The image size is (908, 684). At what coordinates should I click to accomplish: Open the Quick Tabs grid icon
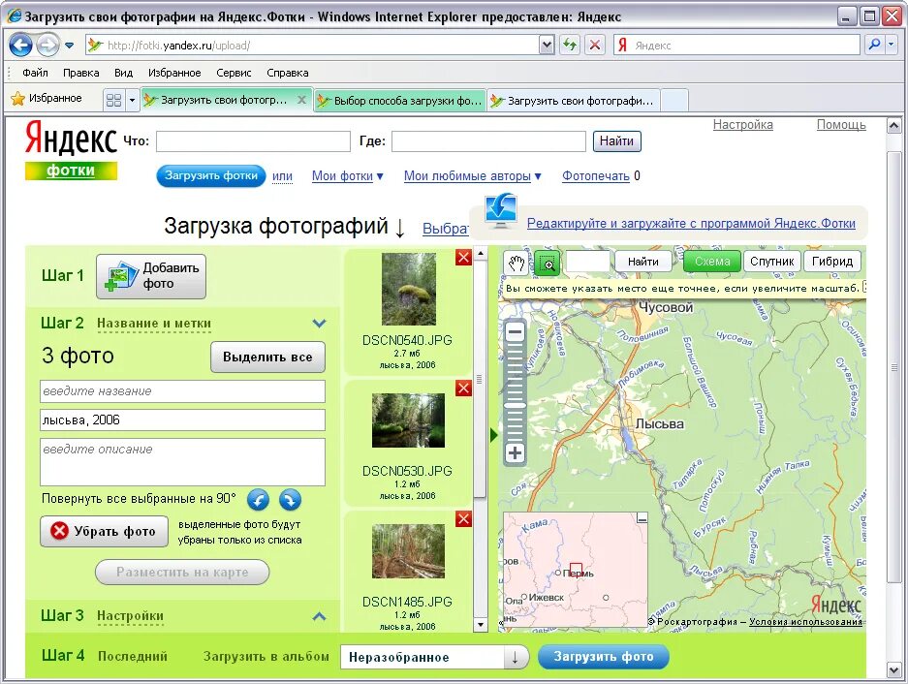(x=114, y=100)
